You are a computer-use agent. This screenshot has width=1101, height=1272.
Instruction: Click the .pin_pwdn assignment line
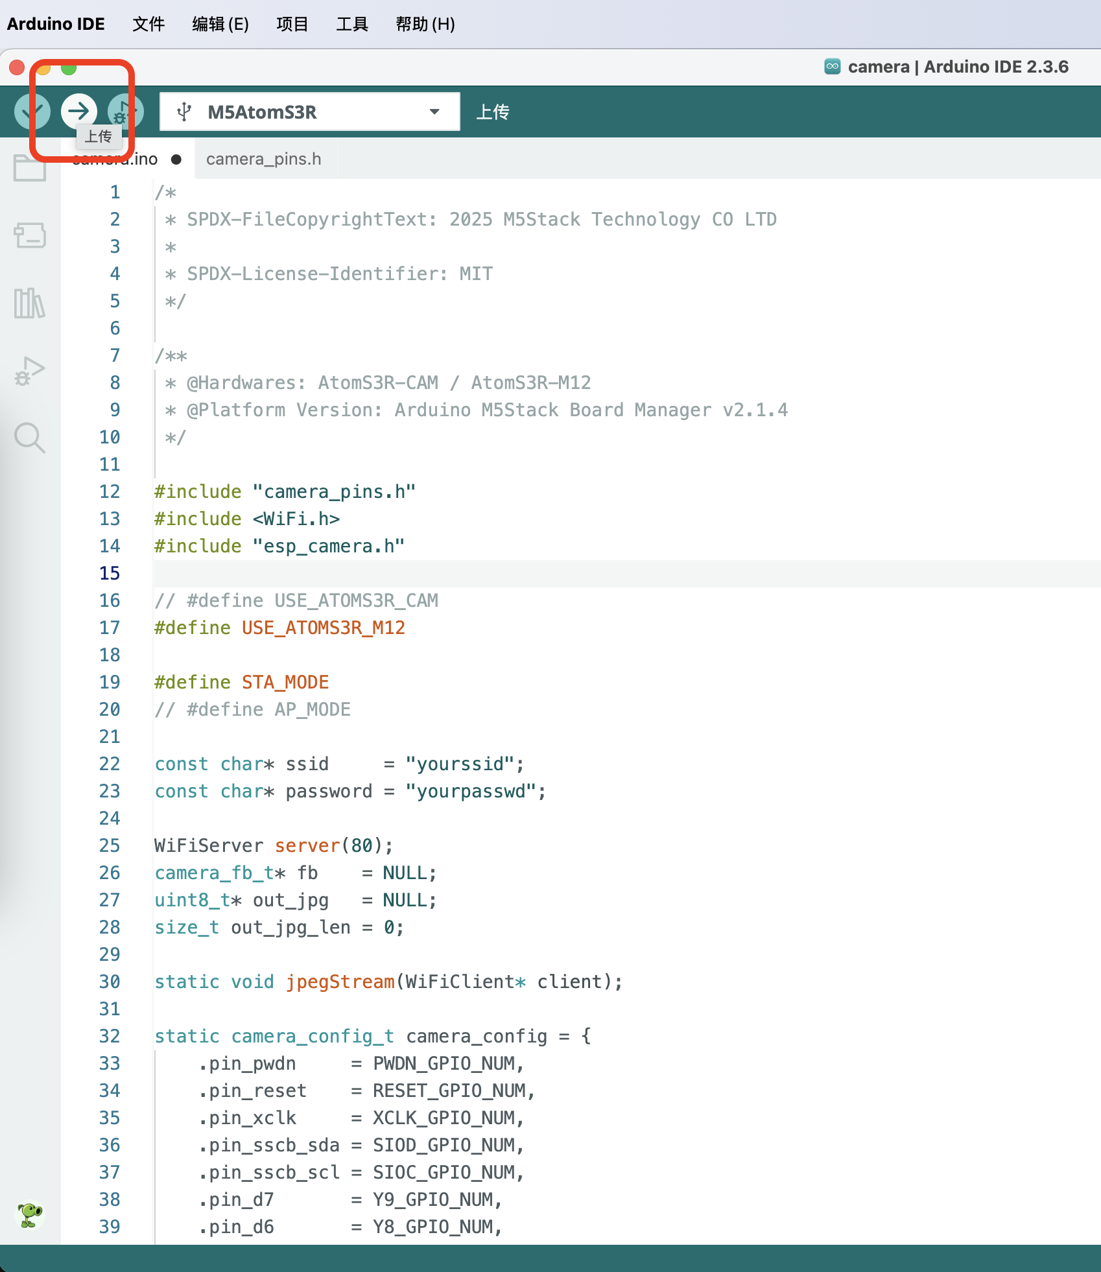pyautogui.click(x=361, y=1063)
